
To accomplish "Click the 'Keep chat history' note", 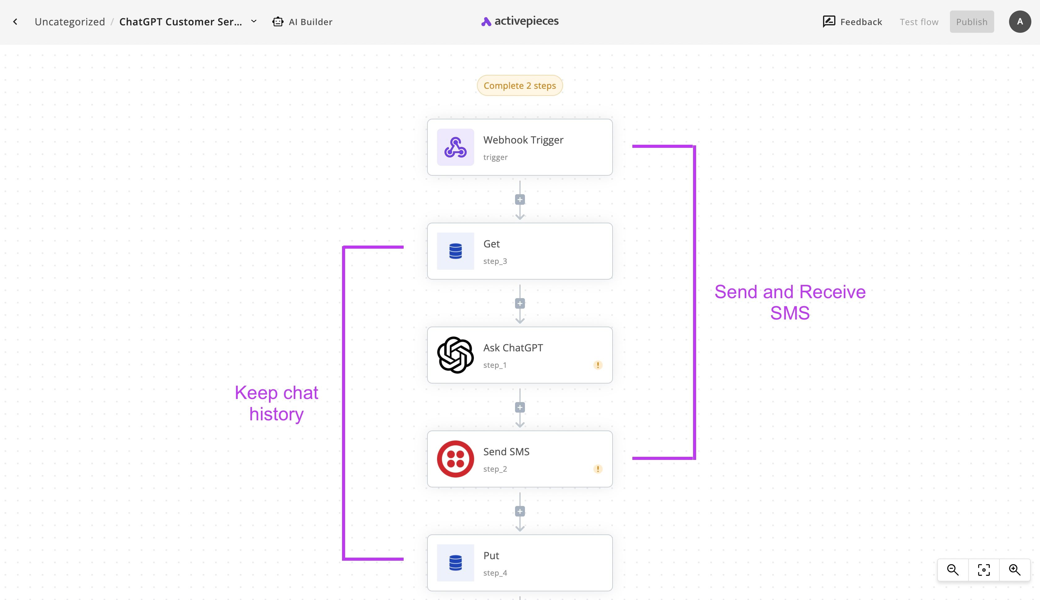I will [276, 403].
